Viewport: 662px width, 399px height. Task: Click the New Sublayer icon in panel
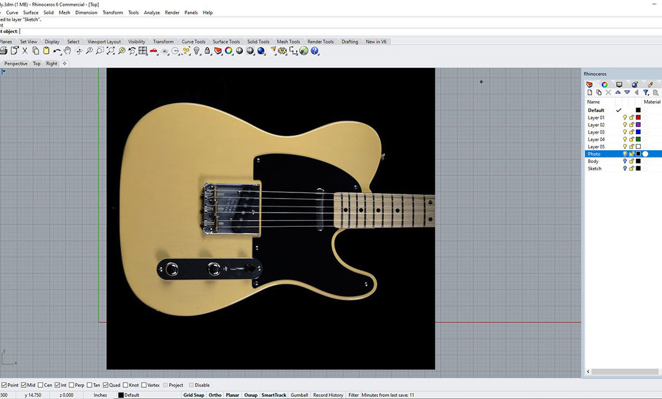pos(599,93)
